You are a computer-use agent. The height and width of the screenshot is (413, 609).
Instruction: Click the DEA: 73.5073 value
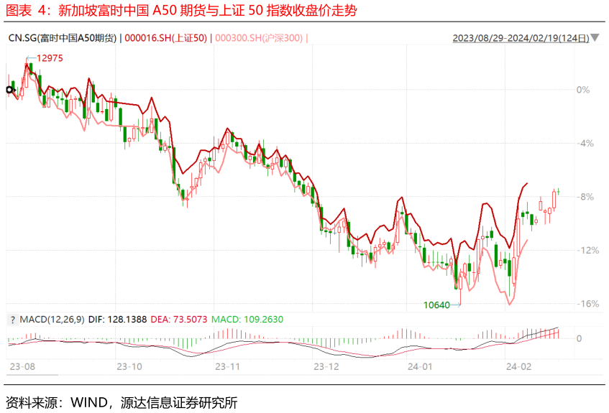click(x=179, y=320)
